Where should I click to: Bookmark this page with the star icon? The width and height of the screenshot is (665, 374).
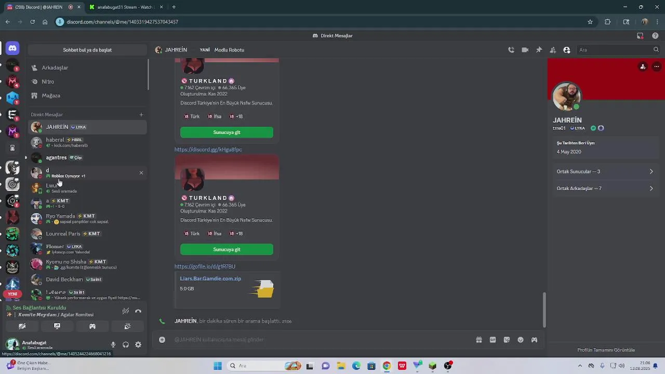point(590,22)
